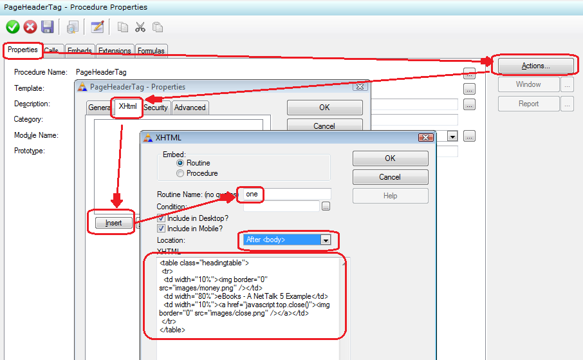Click the green checkmark save-and-close icon
Screen dimensions: 583x360
click(12, 27)
